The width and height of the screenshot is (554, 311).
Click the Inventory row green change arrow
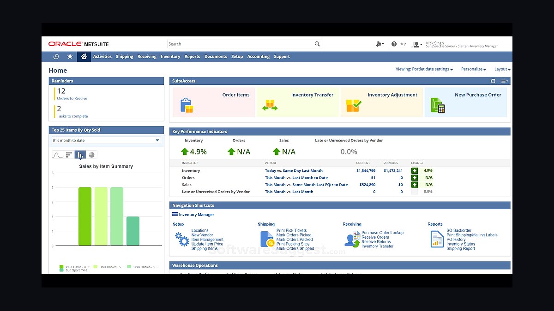(x=414, y=170)
